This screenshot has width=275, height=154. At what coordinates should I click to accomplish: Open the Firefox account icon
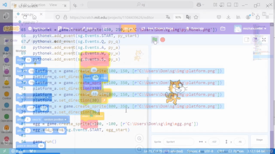point(248,17)
